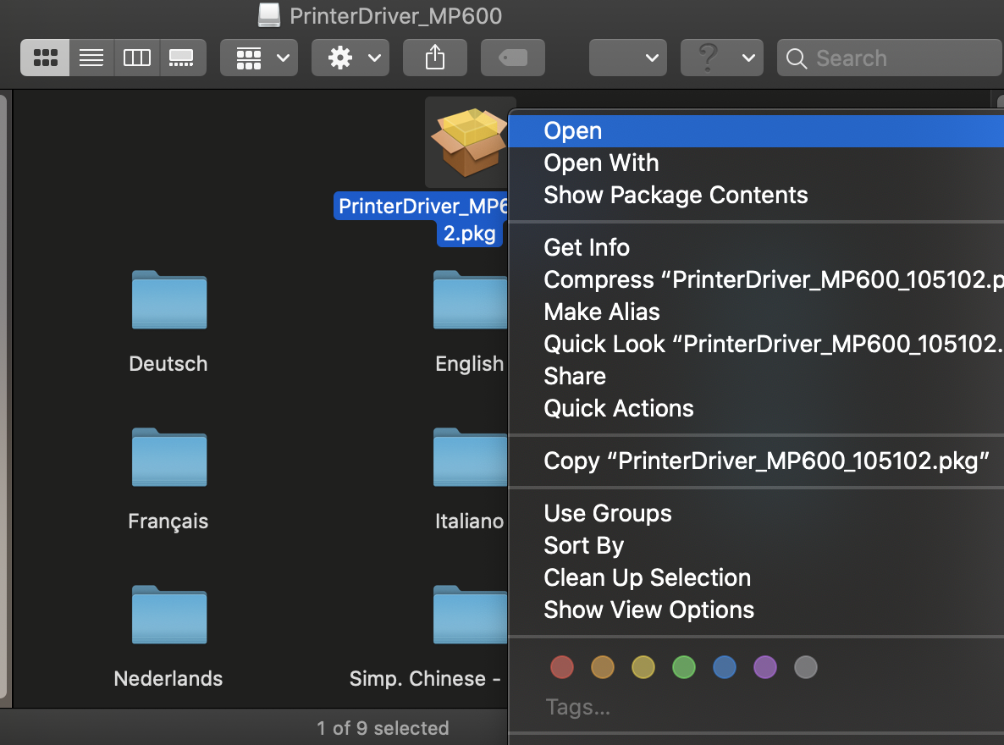Screen dimensions: 1004x745
Task: Open the item grouping dropdown
Action: (258, 58)
